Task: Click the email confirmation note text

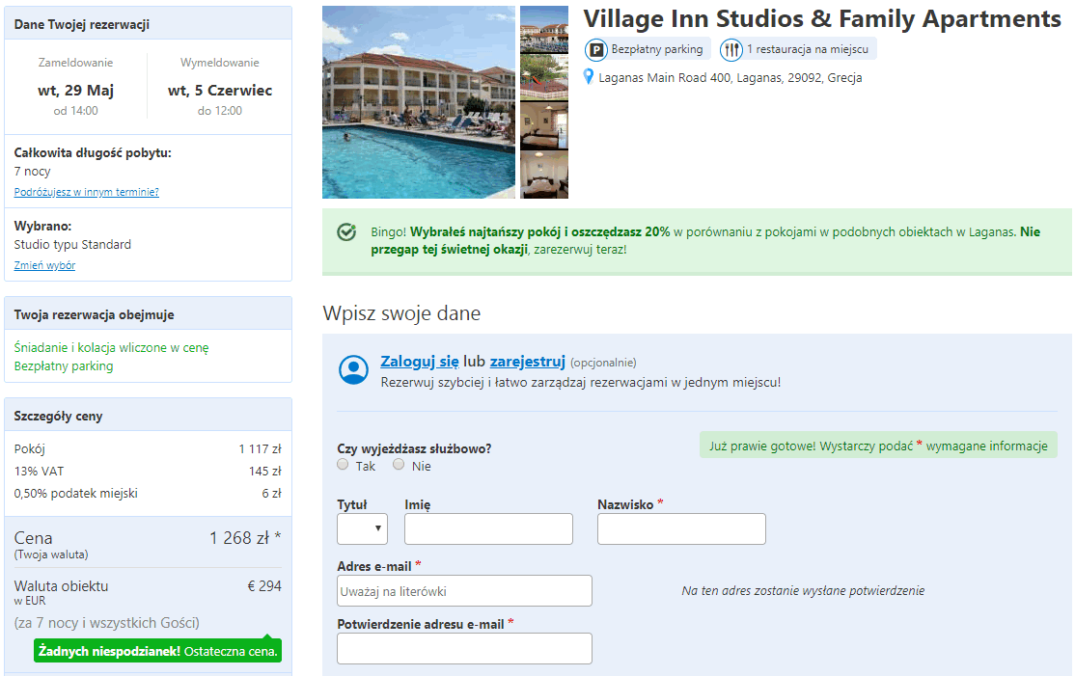Action: [x=803, y=590]
